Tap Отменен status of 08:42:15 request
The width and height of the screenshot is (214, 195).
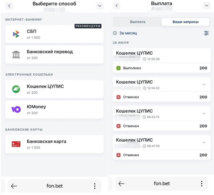click(131, 126)
